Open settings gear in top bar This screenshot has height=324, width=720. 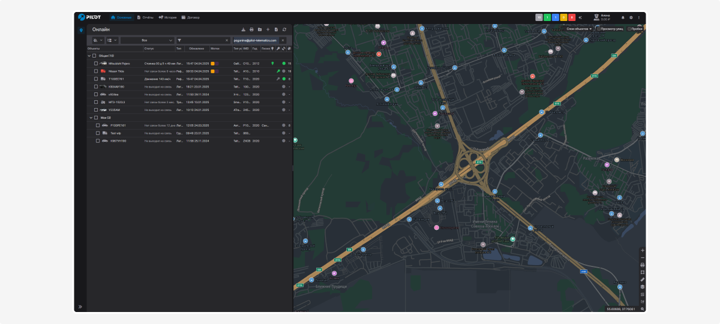631,17
